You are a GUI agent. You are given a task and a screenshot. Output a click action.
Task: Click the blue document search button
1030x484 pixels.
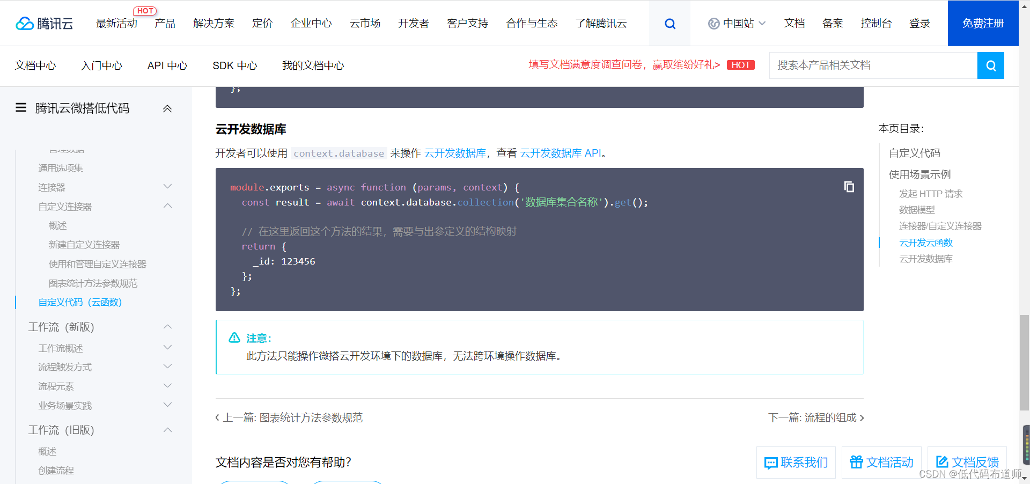point(990,65)
